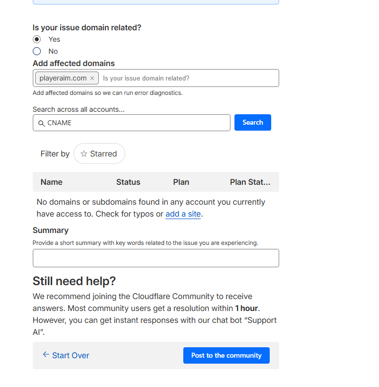Screen dimensions: 379x387
Task: Click the Start Over link text
Action: (x=71, y=355)
